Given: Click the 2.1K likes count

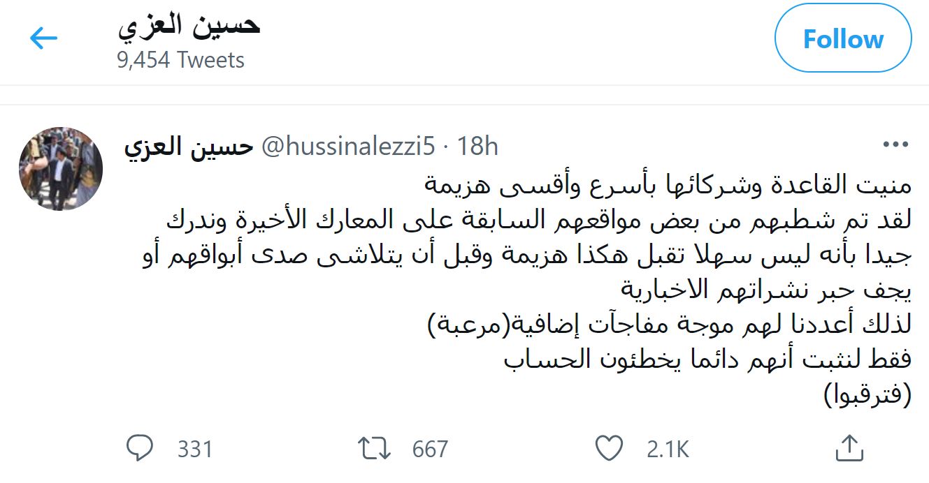Looking at the screenshot, I should [x=668, y=449].
